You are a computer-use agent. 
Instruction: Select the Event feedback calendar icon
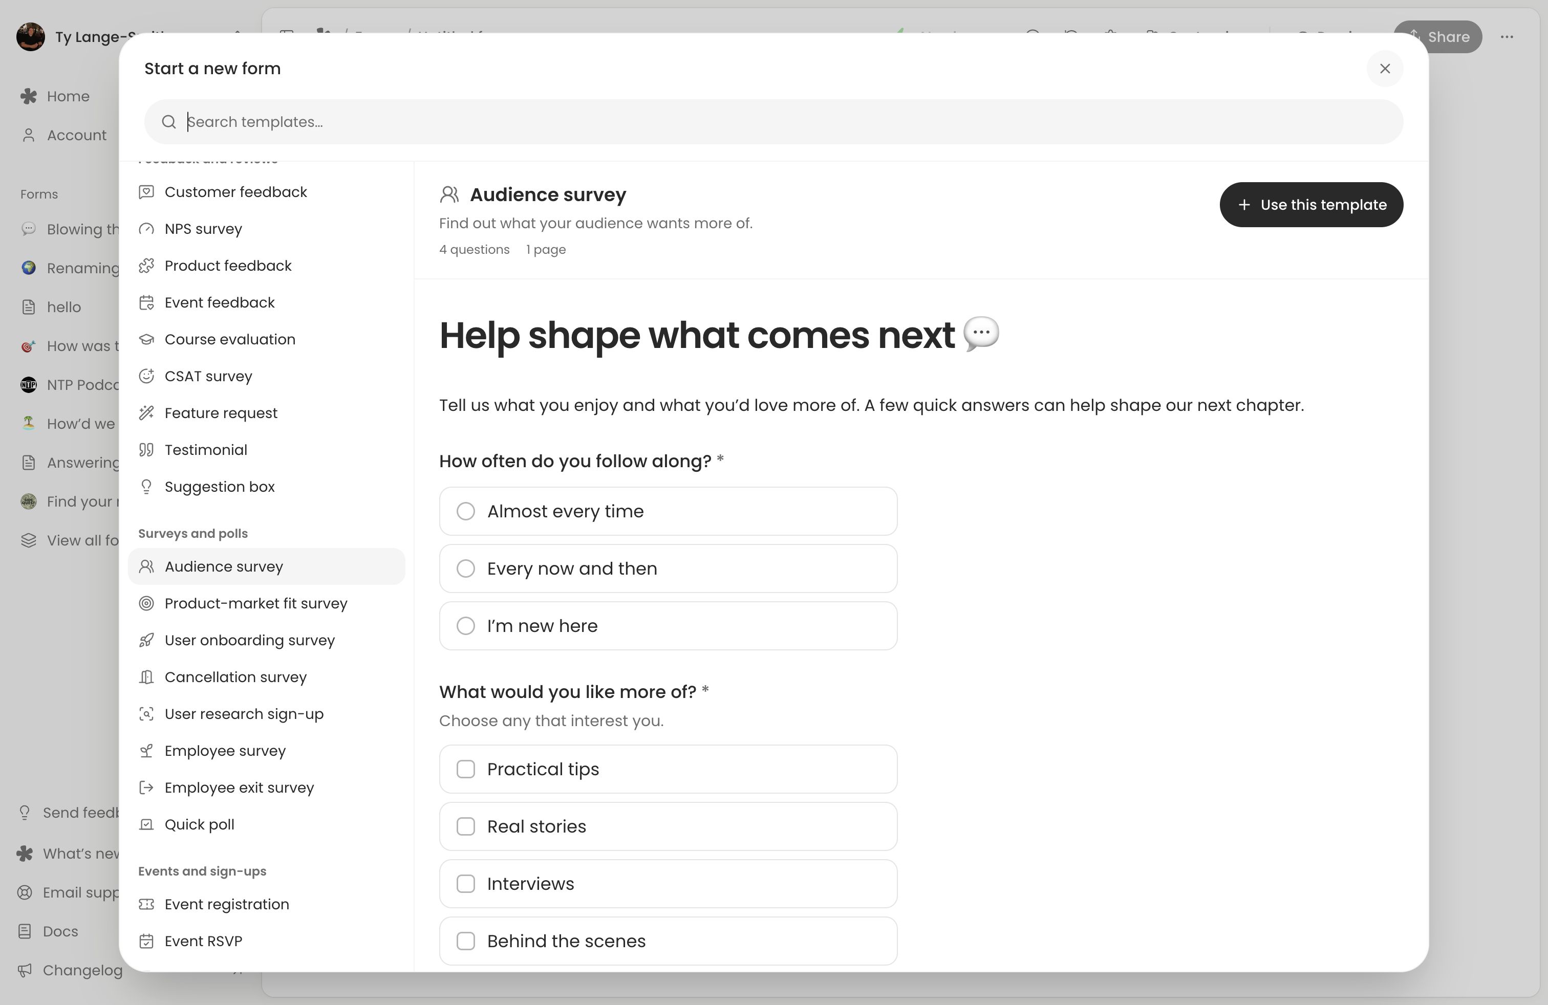pyautogui.click(x=146, y=303)
